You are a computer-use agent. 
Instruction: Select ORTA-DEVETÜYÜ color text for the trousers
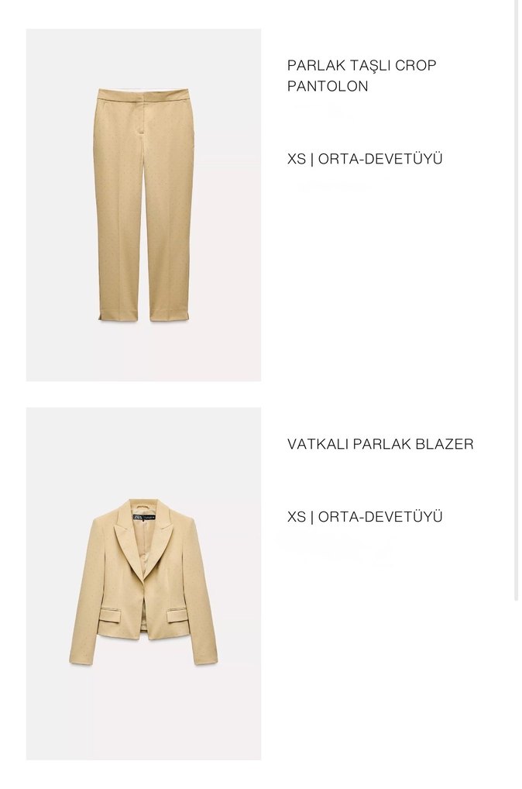[380, 159]
